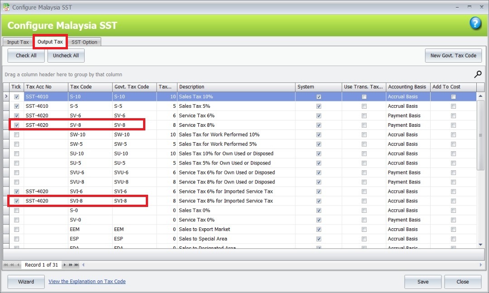The height and width of the screenshot is (293, 489).
Task: Untick the checkbox on the SV-8 row
Action: click(x=16, y=125)
